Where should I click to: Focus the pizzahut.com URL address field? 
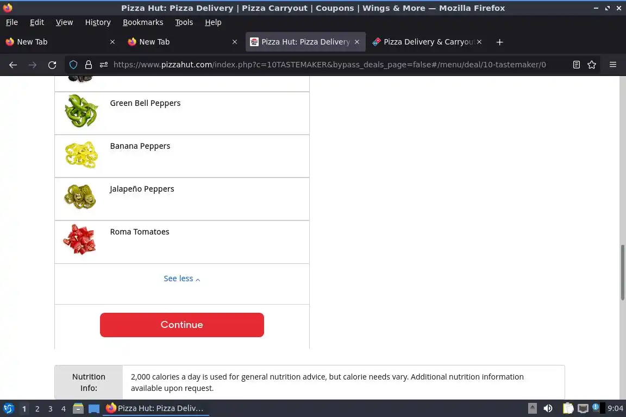coord(329,65)
